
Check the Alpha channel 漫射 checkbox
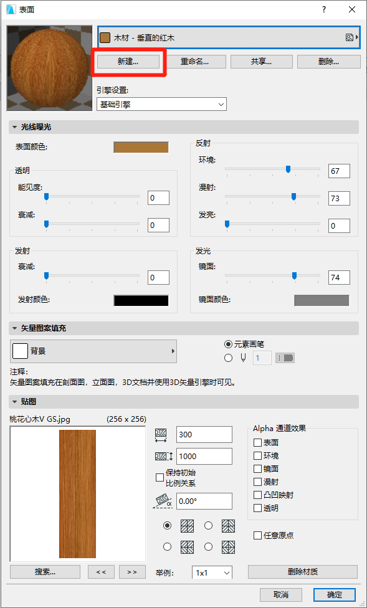pyautogui.click(x=257, y=482)
